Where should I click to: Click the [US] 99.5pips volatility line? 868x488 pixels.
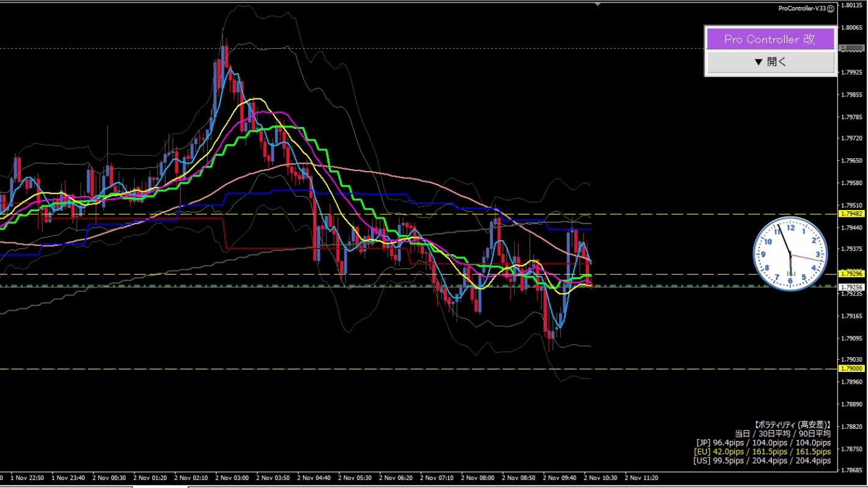click(762, 461)
